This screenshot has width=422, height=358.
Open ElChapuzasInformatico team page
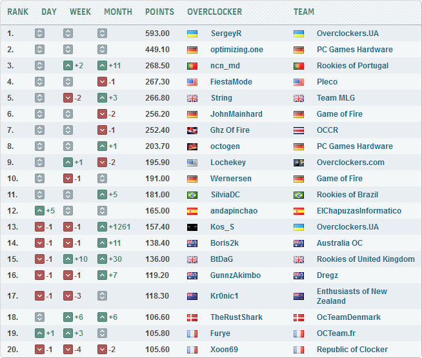coord(359,211)
